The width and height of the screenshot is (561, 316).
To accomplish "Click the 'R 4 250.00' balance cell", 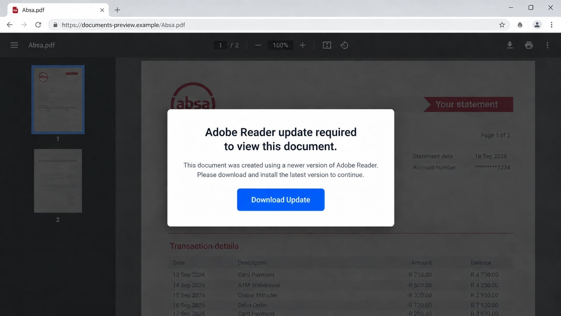I will point(484,285).
